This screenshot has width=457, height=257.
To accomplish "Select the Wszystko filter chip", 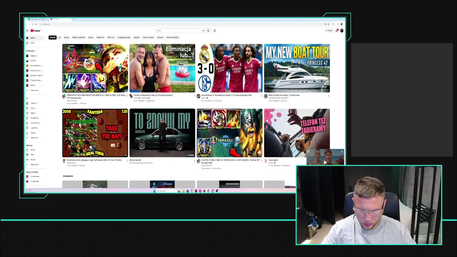I will tap(52, 37).
